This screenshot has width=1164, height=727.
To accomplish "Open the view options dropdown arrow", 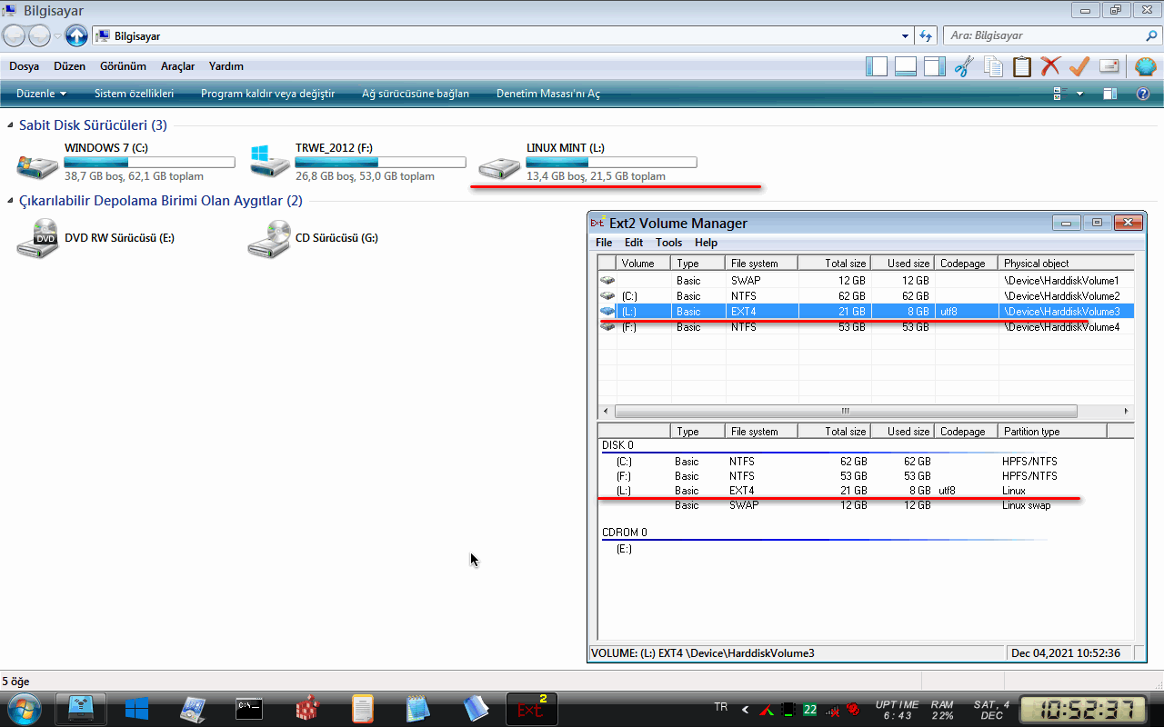I will pos(1079,94).
